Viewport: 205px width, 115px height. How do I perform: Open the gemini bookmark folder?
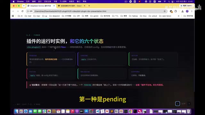(94, 16)
